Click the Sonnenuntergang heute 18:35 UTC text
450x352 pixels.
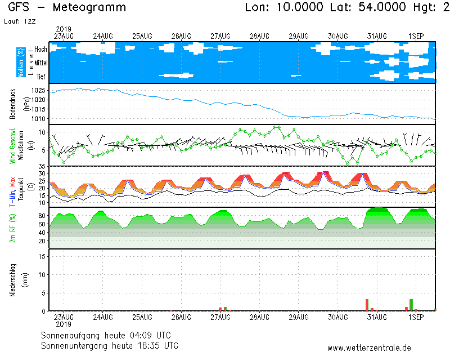[x=110, y=345]
